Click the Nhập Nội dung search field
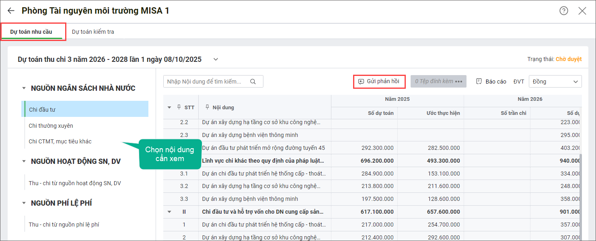 [205, 82]
